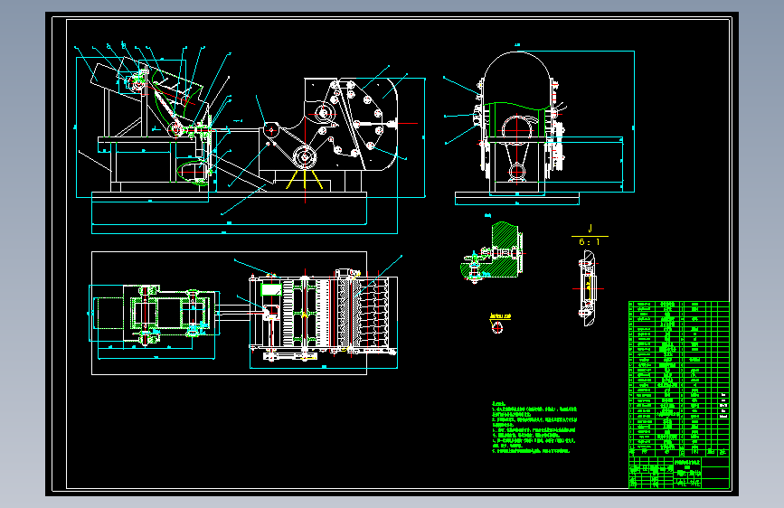The image size is (784, 508).
Task: Click the detail view label "J"
Action: (x=590, y=229)
